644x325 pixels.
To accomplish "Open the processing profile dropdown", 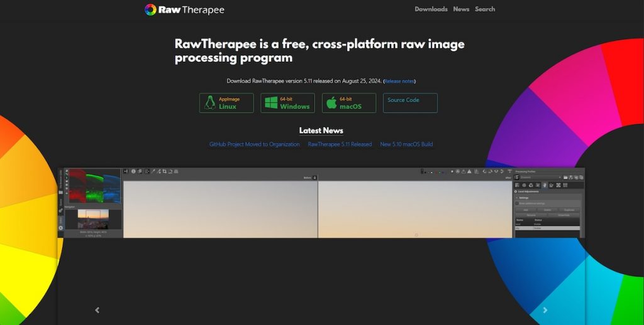I will (541, 178).
